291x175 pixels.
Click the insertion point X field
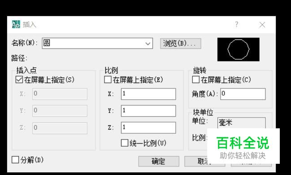[x=60, y=94]
